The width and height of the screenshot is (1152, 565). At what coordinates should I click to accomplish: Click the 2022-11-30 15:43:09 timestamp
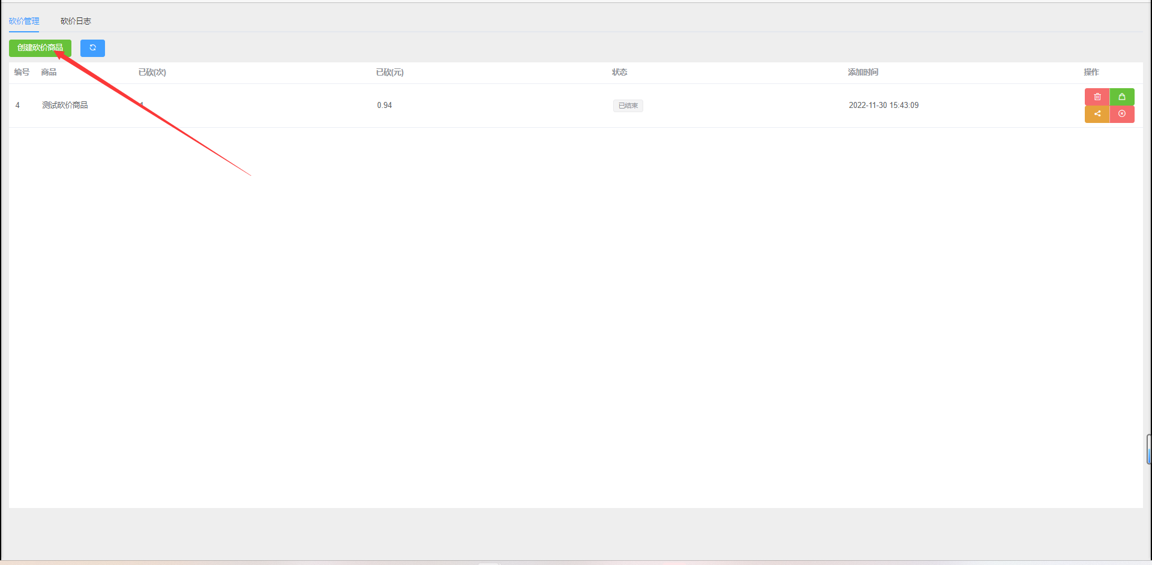[x=883, y=105]
